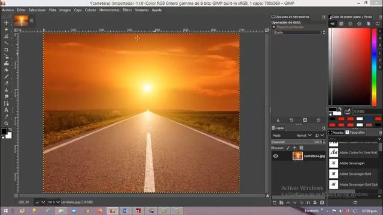Select the S radio button in color panel

pyautogui.click(x=380, y=38)
